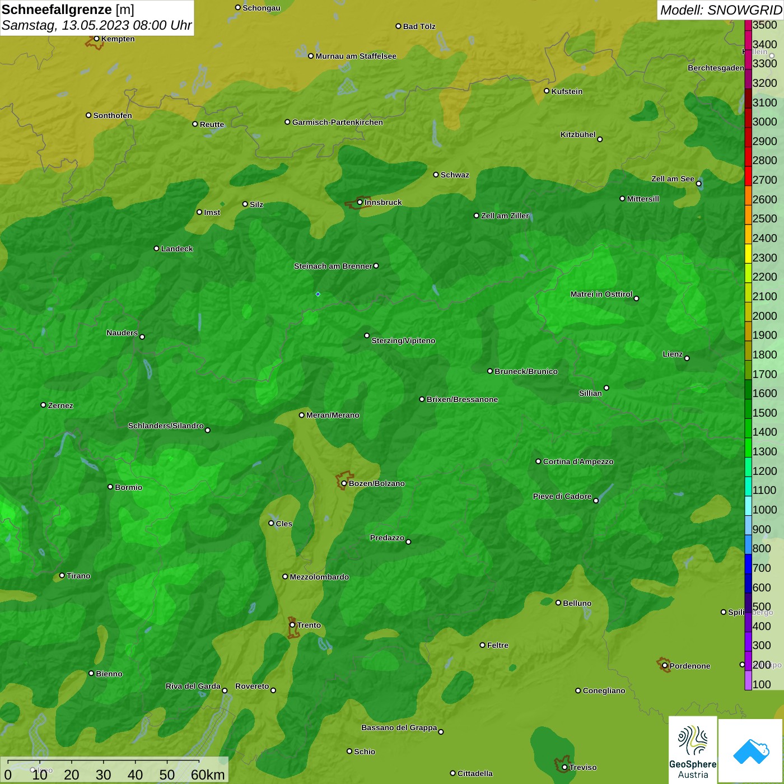Click the Treviso city marker dot
Screen dimensions: 784x784
pyautogui.click(x=564, y=767)
